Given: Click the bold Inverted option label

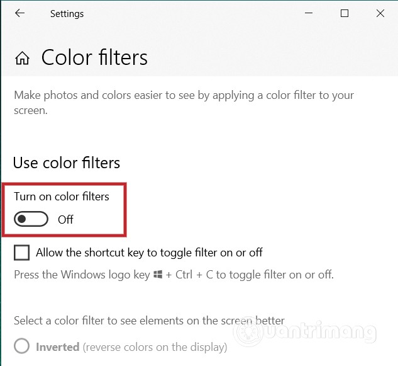Looking at the screenshot, I should 57,347.
